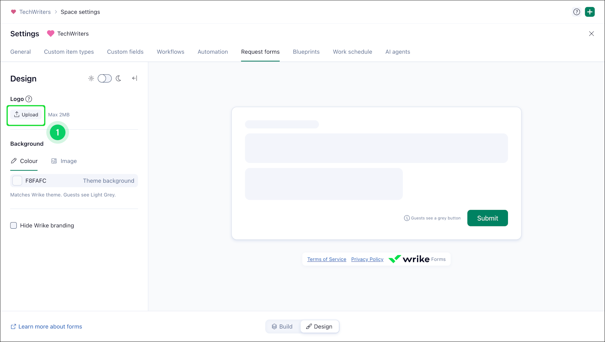Click Space settings breadcrumb text

[80, 12]
